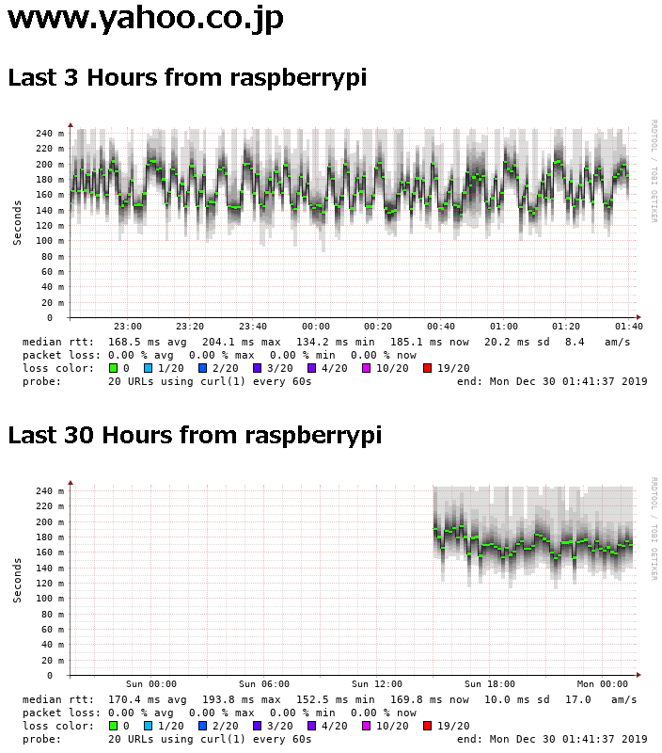Click the 185.1 ms now value
Image resolution: width=662 pixels, height=753 pixels.
point(429,342)
